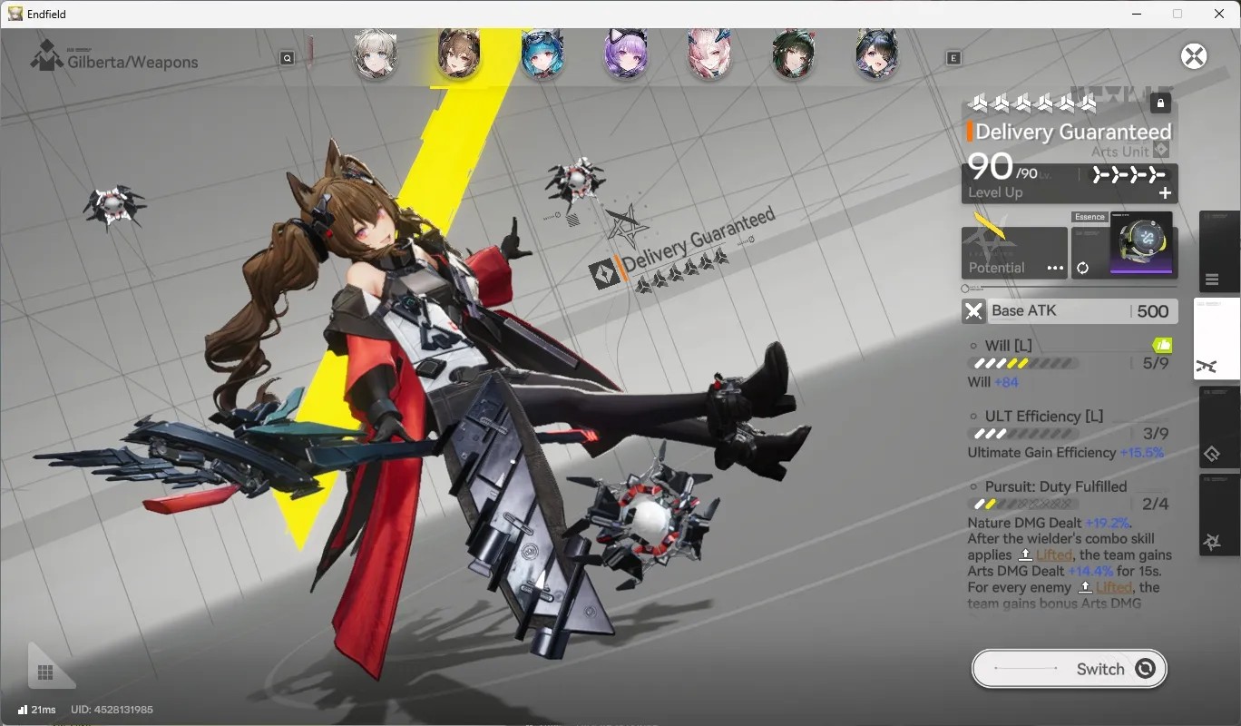This screenshot has width=1241, height=726.
Task: Open Potential three-dots options
Action: [1054, 268]
